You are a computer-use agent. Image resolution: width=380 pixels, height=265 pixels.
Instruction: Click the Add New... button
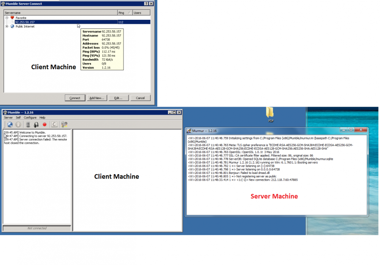[97, 98]
